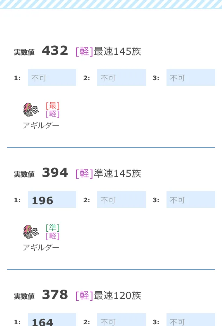222x326 pixels.
Task: Click field 2 不可 in the 394 row
Action: [x=121, y=199]
